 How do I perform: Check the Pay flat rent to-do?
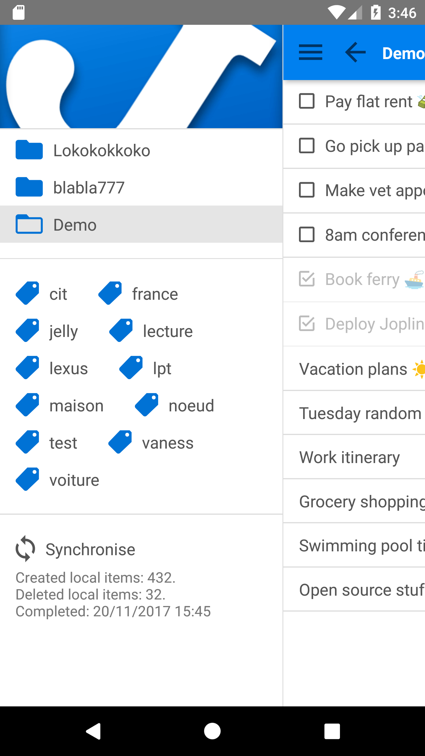(x=307, y=101)
